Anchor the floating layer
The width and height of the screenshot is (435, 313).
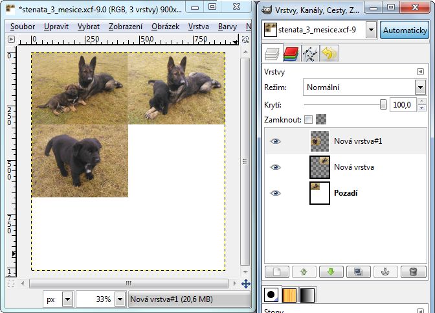(x=383, y=272)
